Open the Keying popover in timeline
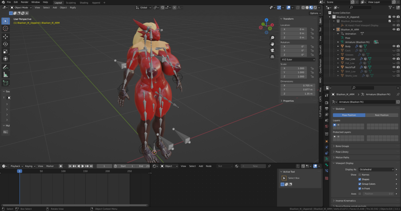401x211 pixels. 30,166
